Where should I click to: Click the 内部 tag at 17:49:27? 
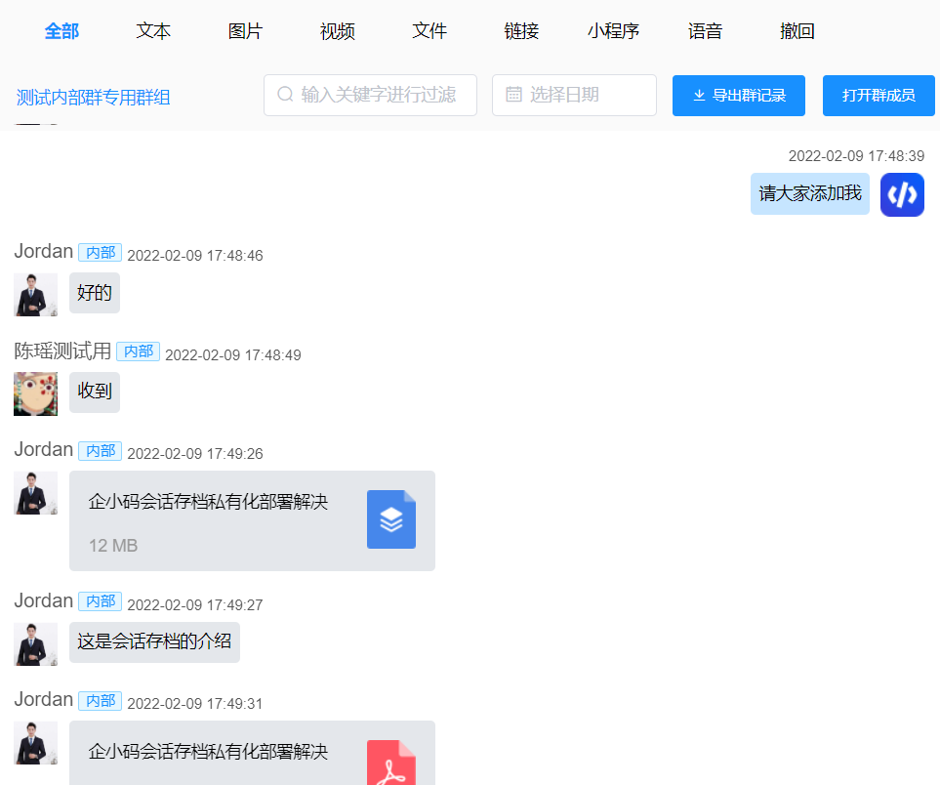(101, 601)
